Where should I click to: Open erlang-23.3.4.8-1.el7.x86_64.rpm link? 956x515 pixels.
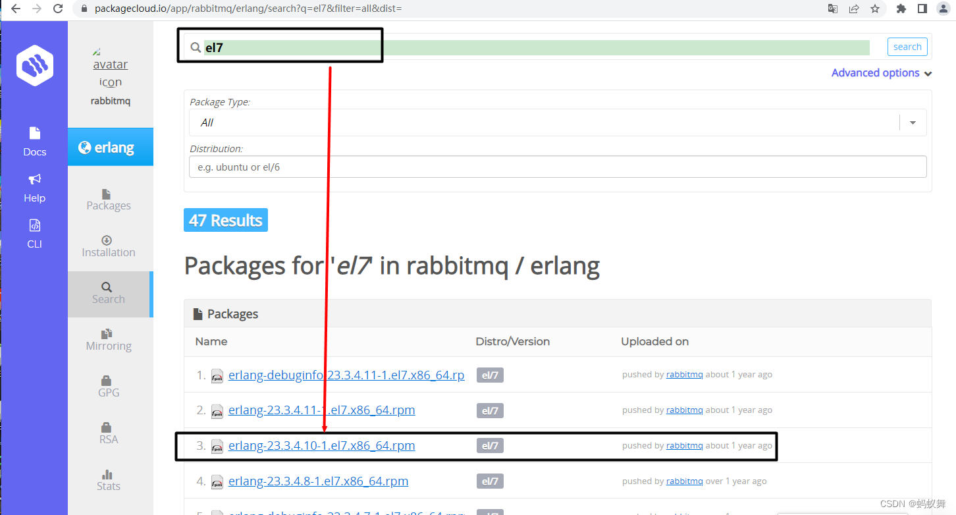[318, 481]
